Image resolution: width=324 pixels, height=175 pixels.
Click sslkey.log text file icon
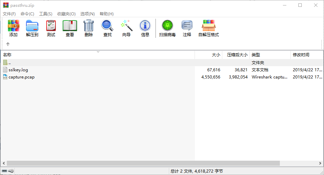point(5,70)
